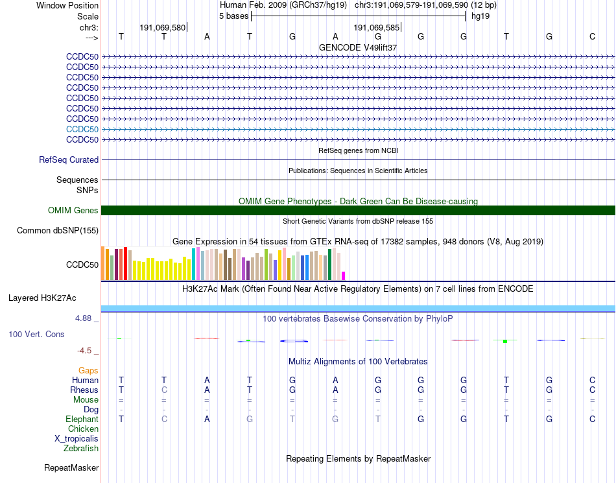Click the green negative PhyloP bar under T

pos(505,341)
